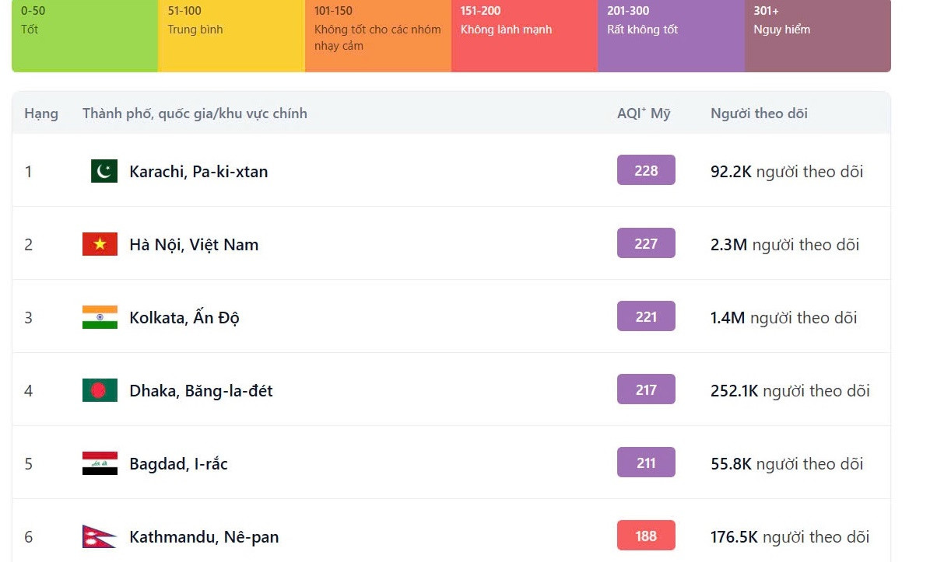Click the Nepal flag icon
Viewport: 930px width, 562px height.
pyautogui.click(x=100, y=536)
